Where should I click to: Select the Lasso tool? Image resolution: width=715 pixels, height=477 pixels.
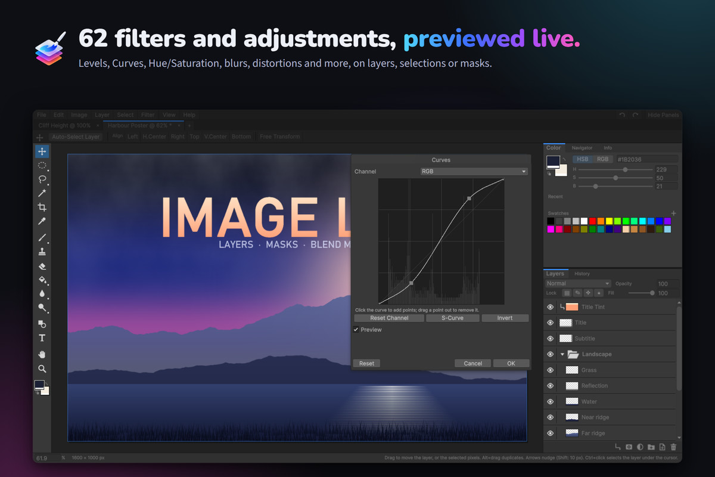coord(42,179)
